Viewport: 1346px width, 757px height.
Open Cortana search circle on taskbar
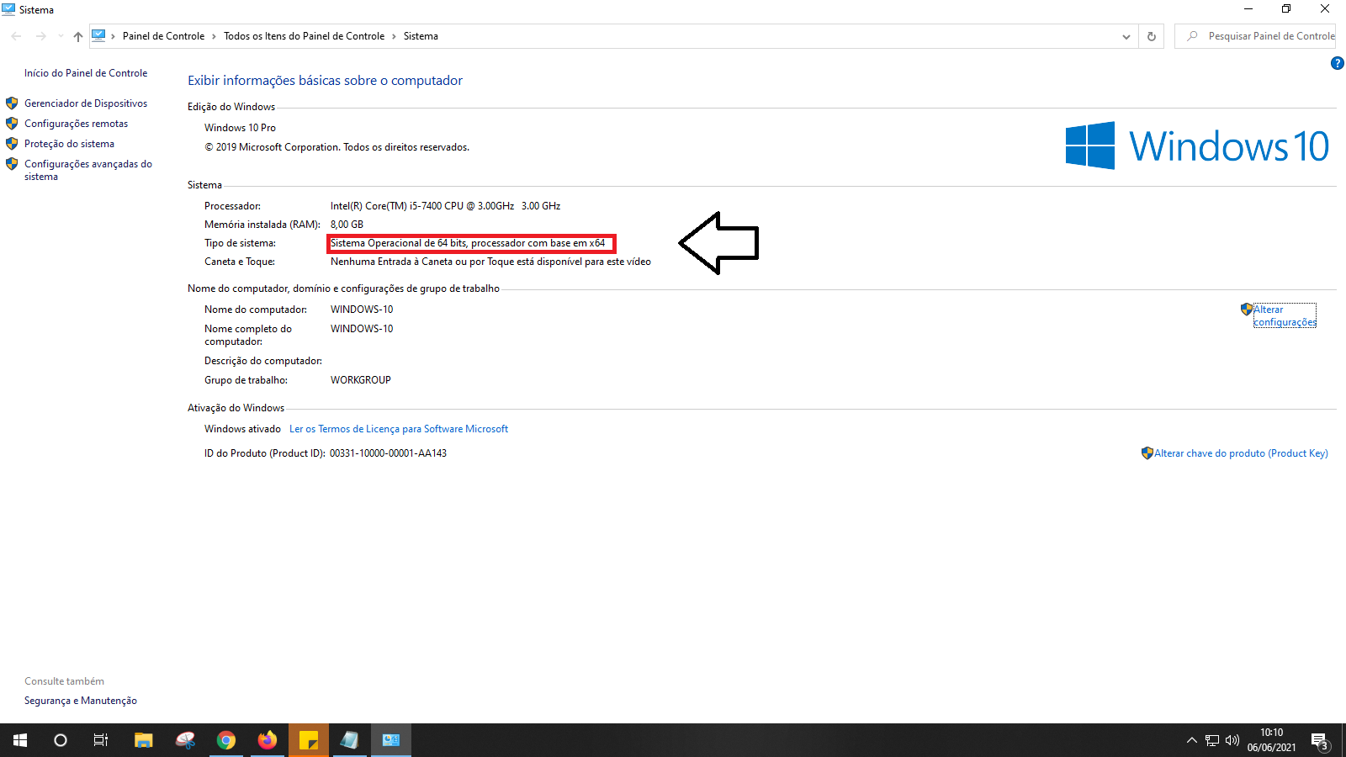[61, 740]
